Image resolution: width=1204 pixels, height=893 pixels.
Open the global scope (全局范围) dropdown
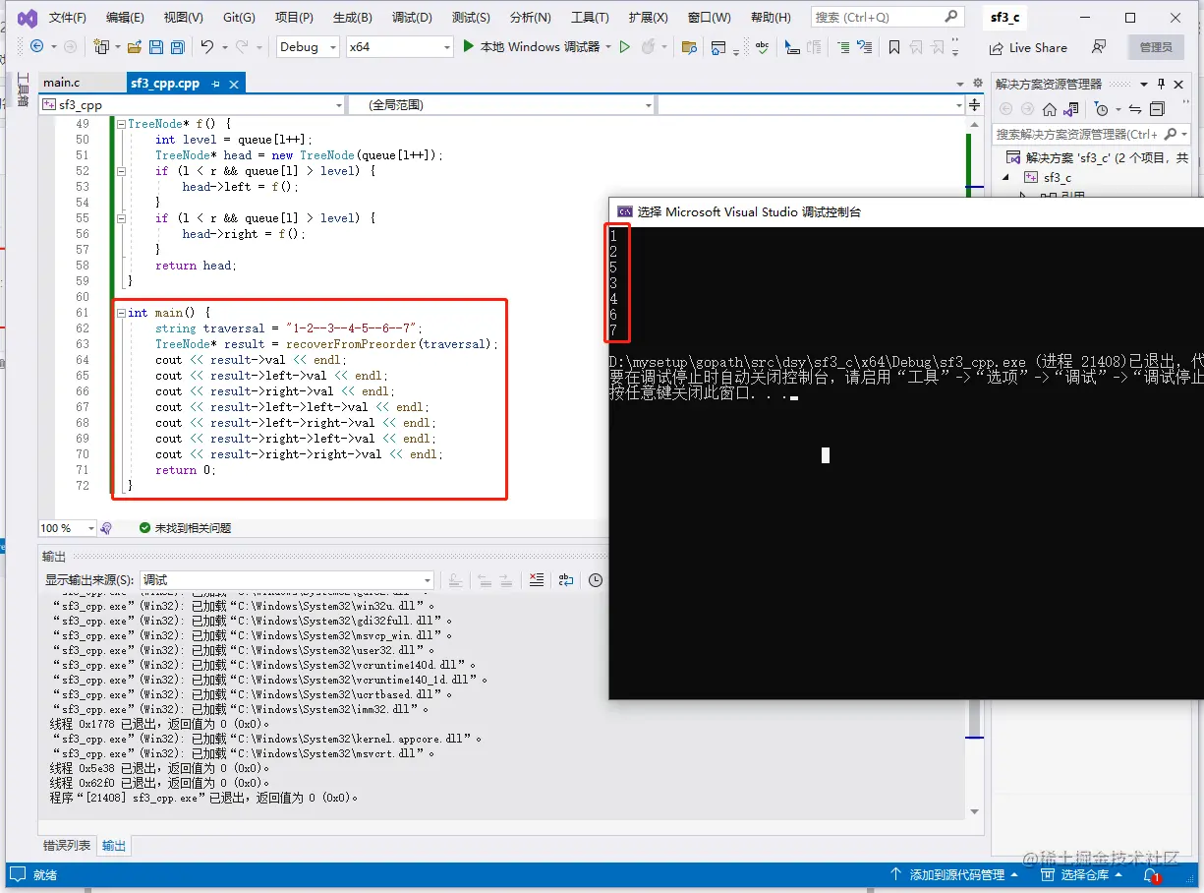(502, 105)
